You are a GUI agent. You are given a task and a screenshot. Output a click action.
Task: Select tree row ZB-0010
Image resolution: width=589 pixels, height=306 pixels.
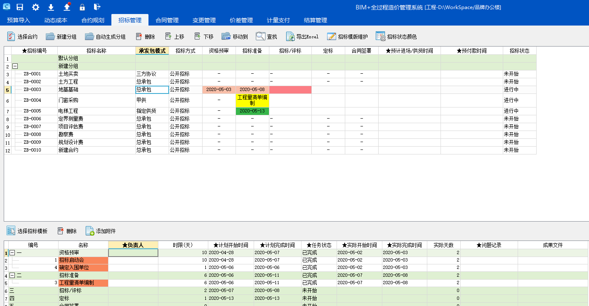[32, 150]
